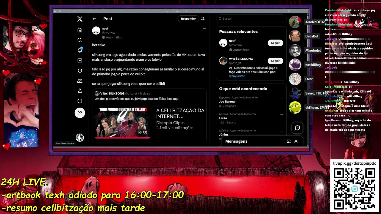
Task: Click Over voice participant avatar
Action: tap(295, 79)
